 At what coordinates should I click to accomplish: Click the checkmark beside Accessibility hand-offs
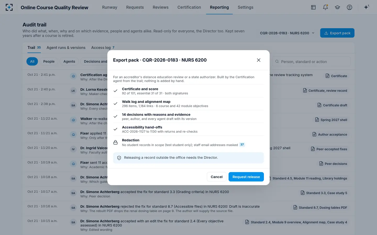point(115,129)
